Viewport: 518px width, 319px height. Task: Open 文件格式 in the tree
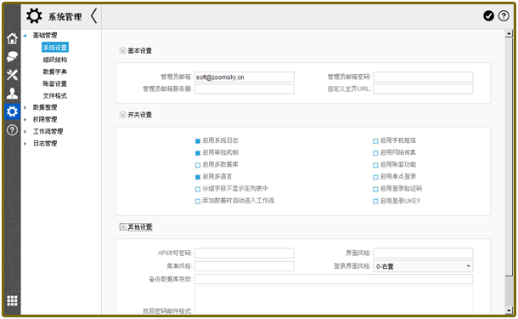(x=55, y=95)
